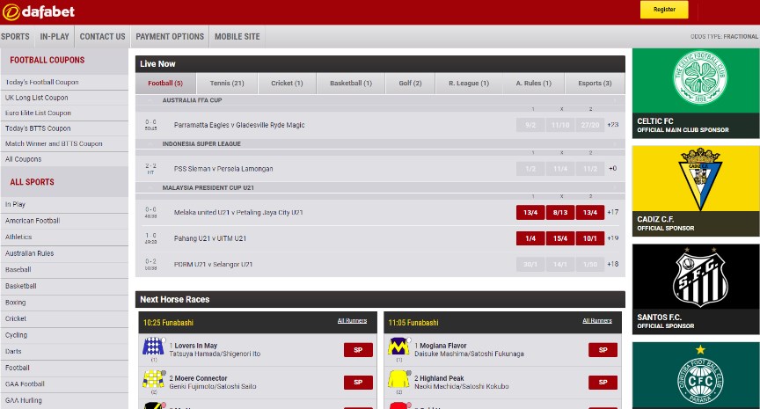Open the IN-PLAY menu
Viewport: 760px width, 409px height.
coord(55,36)
